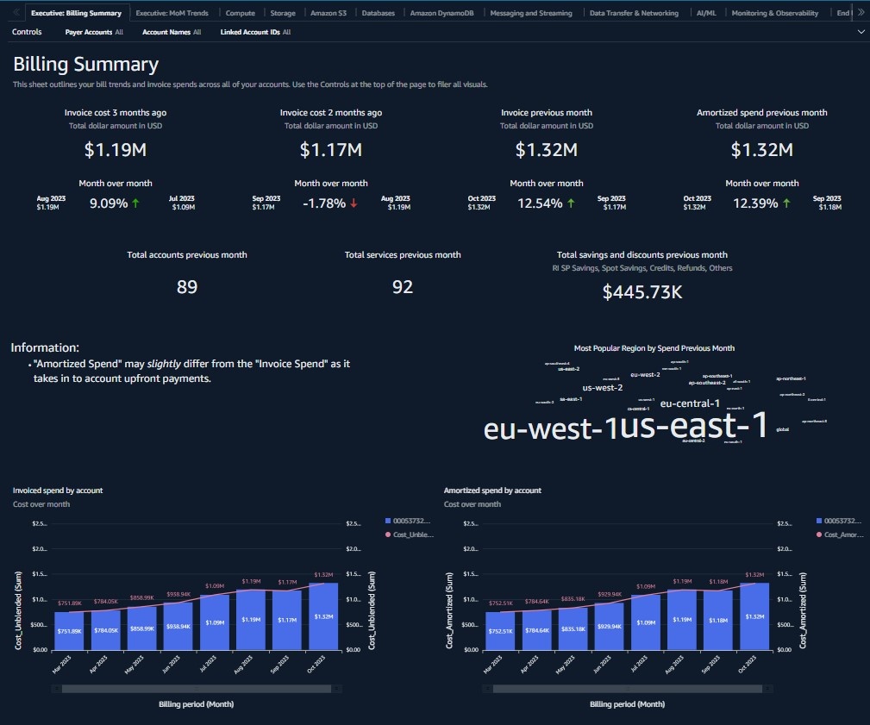Screen dimensions: 870x725
Task: Click the green up arrow beside 12.54%
Action: (x=571, y=203)
